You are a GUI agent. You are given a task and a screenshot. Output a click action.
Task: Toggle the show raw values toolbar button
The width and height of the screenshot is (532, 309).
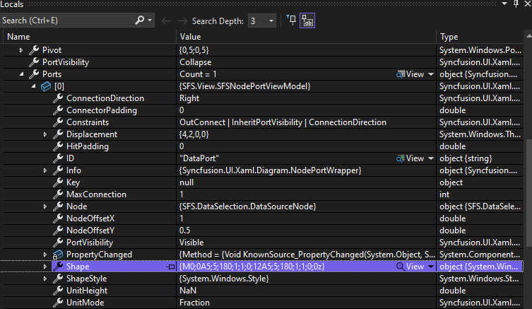[x=307, y=21]
